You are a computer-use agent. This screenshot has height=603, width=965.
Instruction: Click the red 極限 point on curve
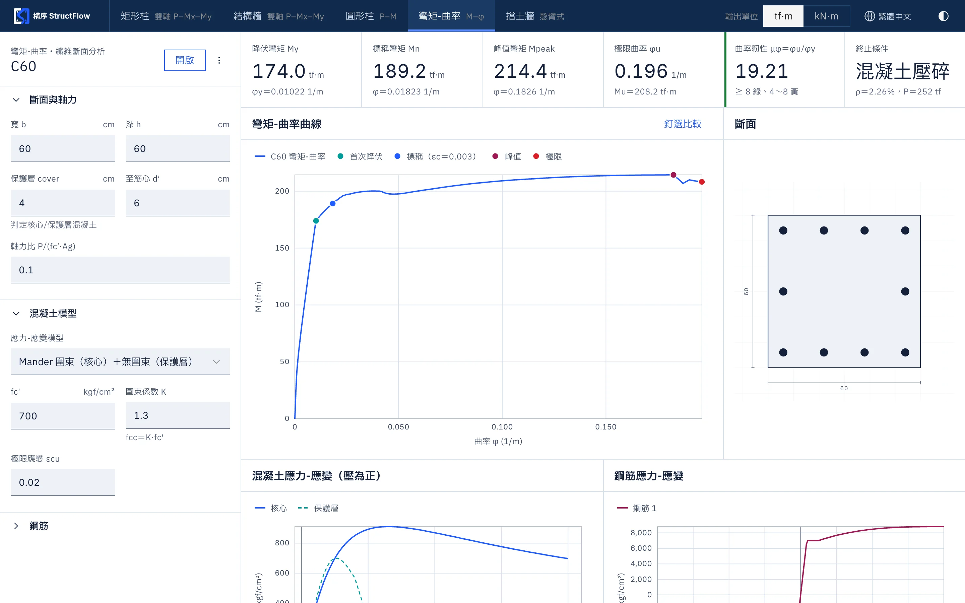[x=702, y=182]
